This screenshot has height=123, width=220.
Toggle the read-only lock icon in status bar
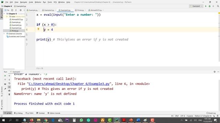214,116
